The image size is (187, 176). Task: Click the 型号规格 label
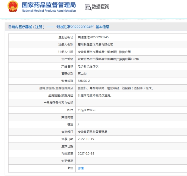[67, 81]
